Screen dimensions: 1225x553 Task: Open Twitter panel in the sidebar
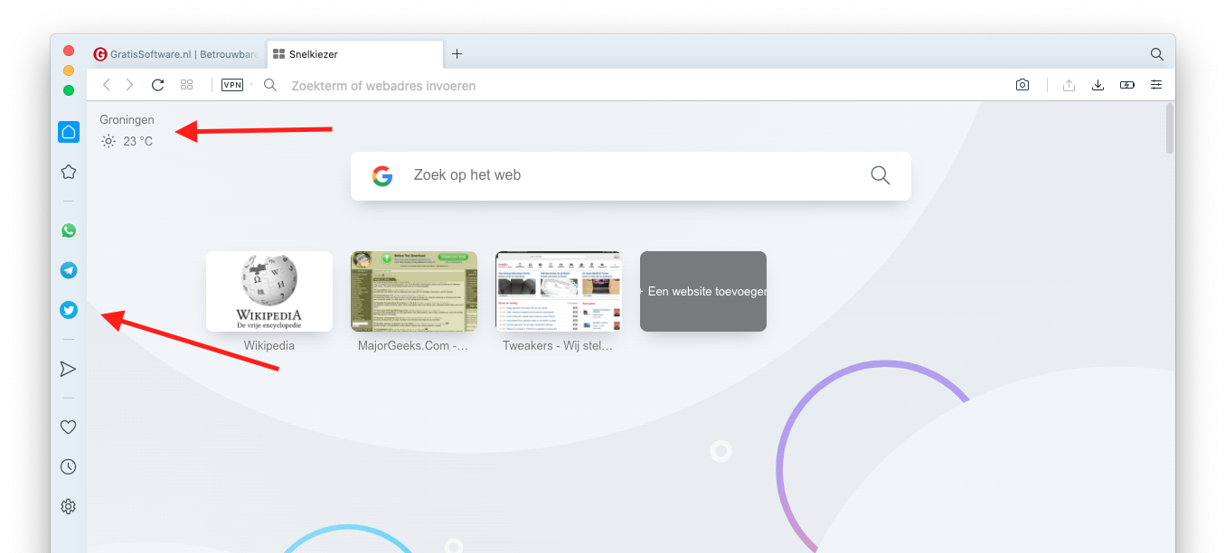(x=69, y=310)
